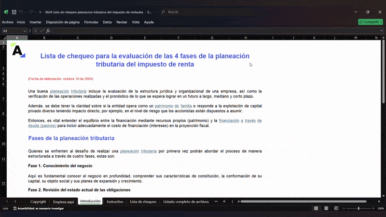Switch to Page Break Preview in the status bar
The width and height of the screenshot is (386, 217).
336,208
